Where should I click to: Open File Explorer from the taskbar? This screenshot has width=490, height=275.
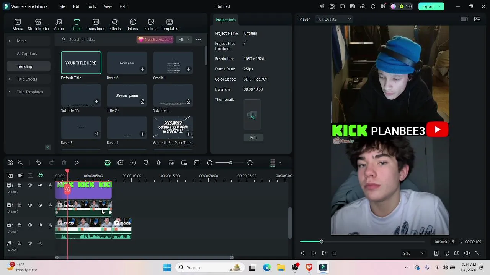click(281, 268)
